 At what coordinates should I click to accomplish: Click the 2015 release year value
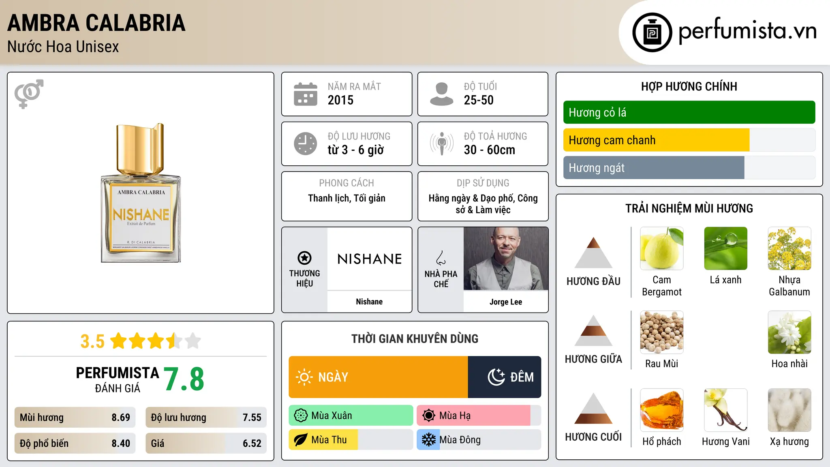click(340, 100)
